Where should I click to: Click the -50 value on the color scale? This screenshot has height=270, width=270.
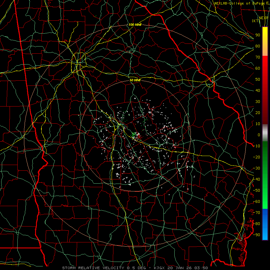pyautogui.click(x=256, y=190)
